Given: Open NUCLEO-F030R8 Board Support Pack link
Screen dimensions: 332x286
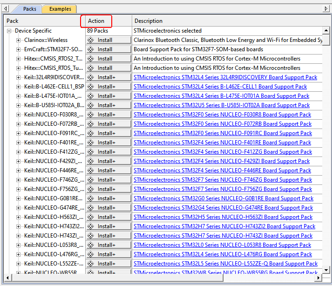Looking at the screenshot, I should click(222, 115).
